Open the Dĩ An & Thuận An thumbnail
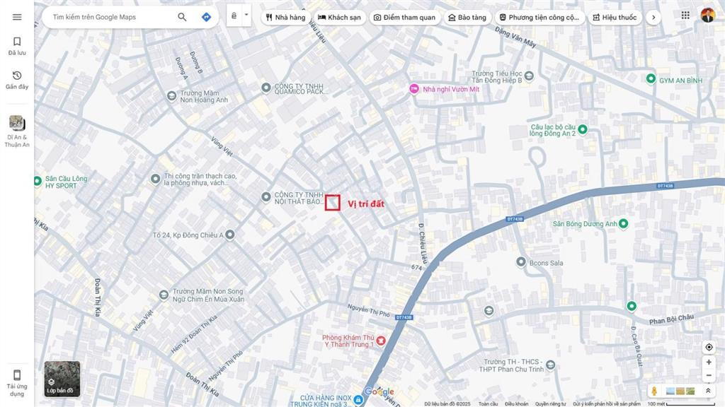 pos(17,131)
